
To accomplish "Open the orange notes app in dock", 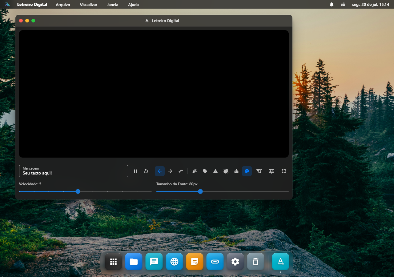I will 195,262.
